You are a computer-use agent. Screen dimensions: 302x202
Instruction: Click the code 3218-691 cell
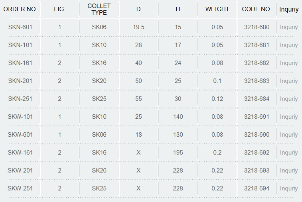tap(257, 117)
